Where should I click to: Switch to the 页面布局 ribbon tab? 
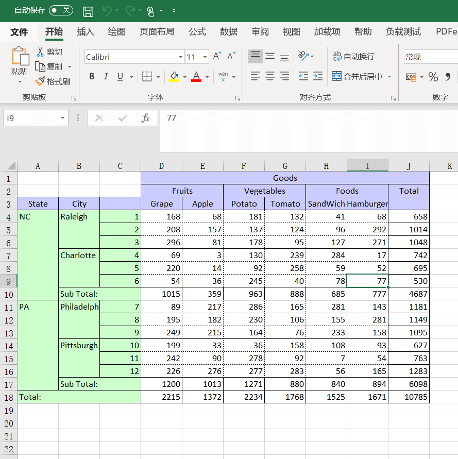tap(157, 31)
